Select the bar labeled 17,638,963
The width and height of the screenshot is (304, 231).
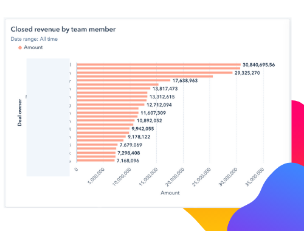123,80
